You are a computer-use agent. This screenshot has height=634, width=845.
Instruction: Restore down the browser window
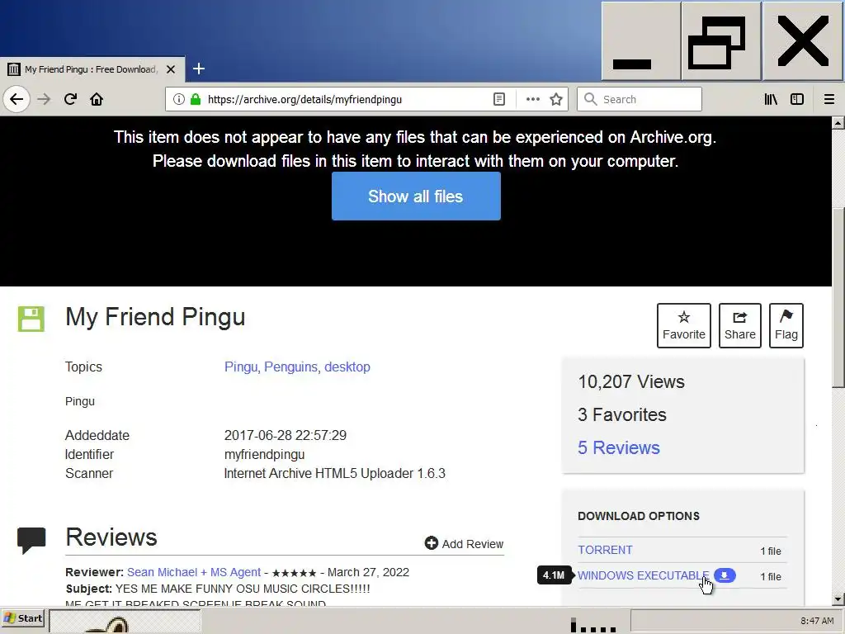721,41
